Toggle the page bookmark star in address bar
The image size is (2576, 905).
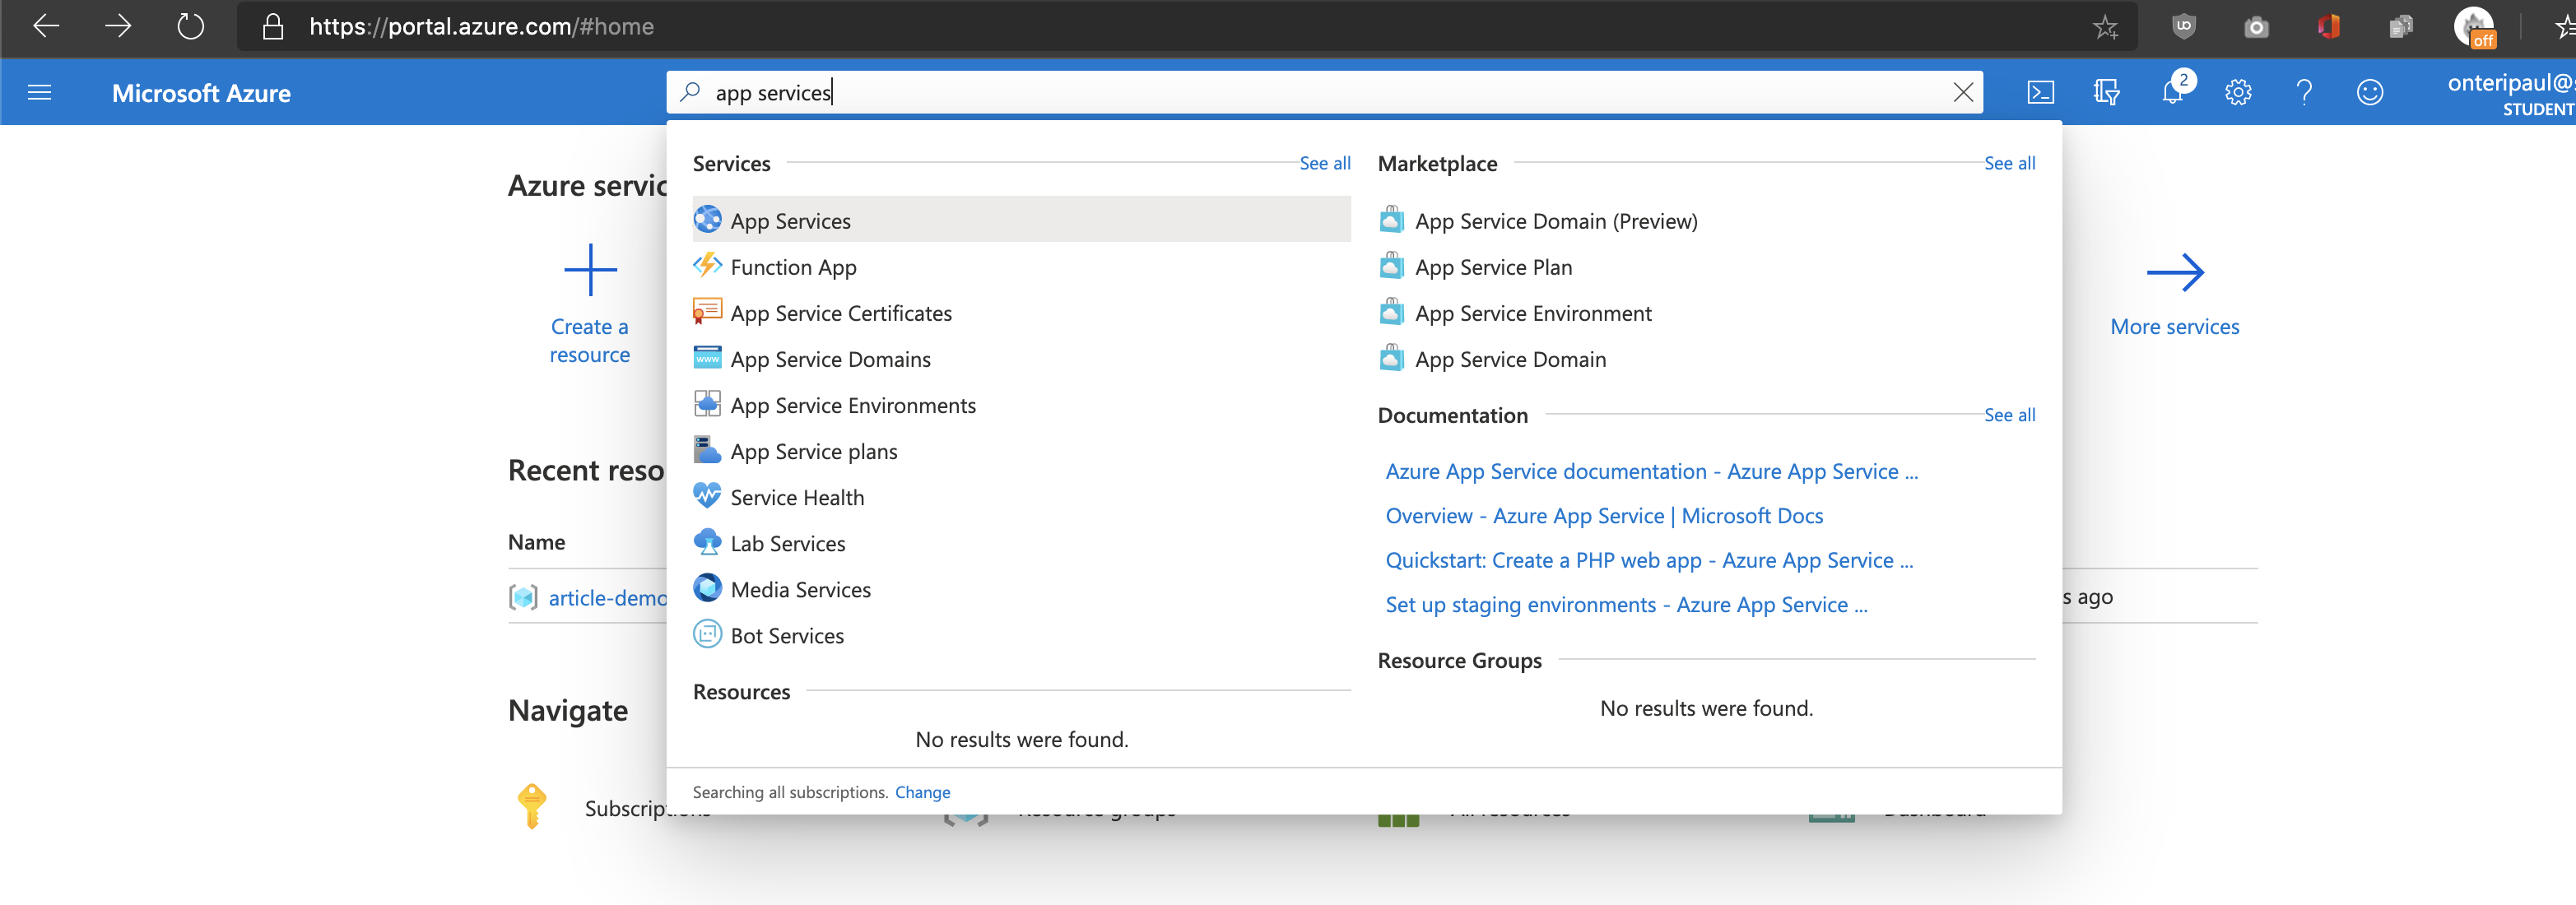coord(2106,27)
